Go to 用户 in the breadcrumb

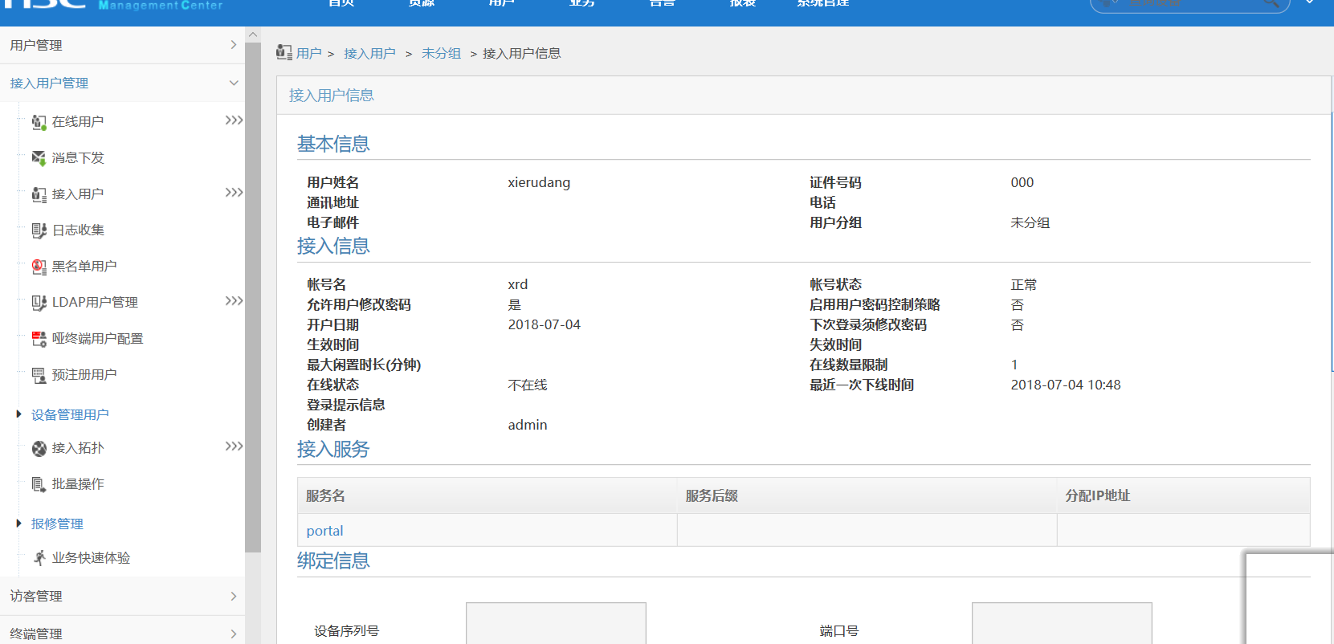tap(309, 54)
